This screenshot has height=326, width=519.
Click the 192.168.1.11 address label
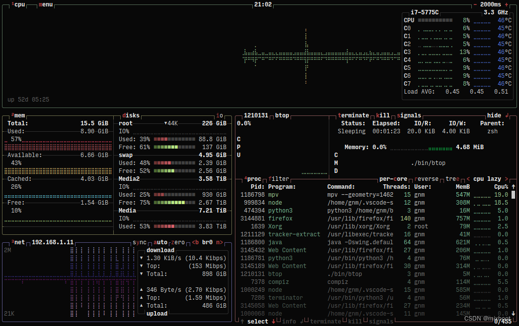[53, 242]
